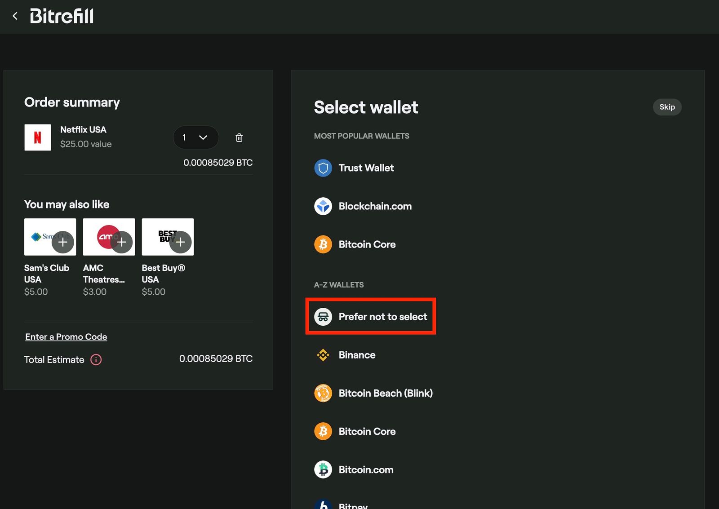Open Enter a Promo Code

(x=66, y=336)
